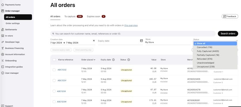Click the Print packing slip button
Viewport: 241px width, 107px height.
point(83,50)
